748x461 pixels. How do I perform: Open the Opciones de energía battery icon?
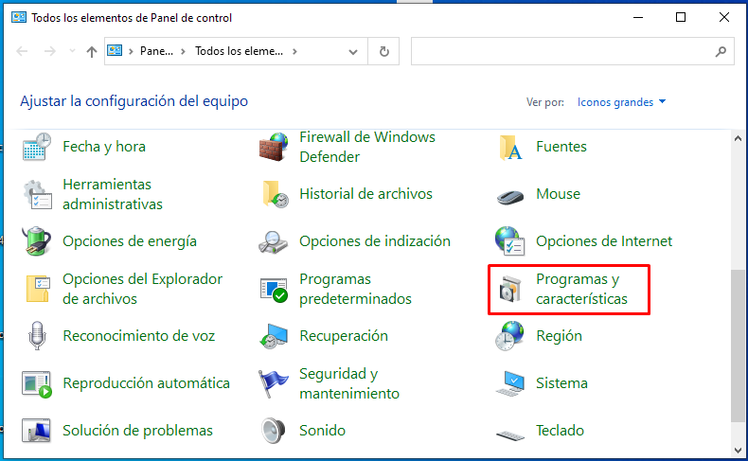pyautogui.click(x=37, y=241)
